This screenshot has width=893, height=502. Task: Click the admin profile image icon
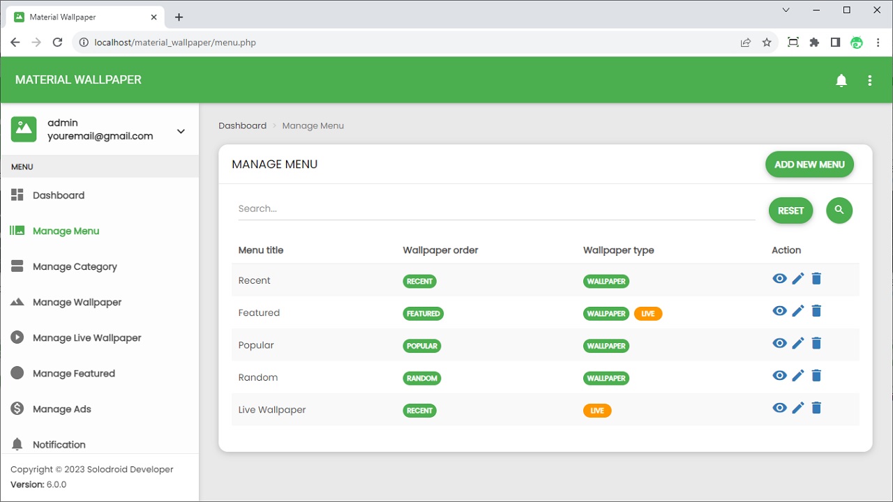coord(24,129)
